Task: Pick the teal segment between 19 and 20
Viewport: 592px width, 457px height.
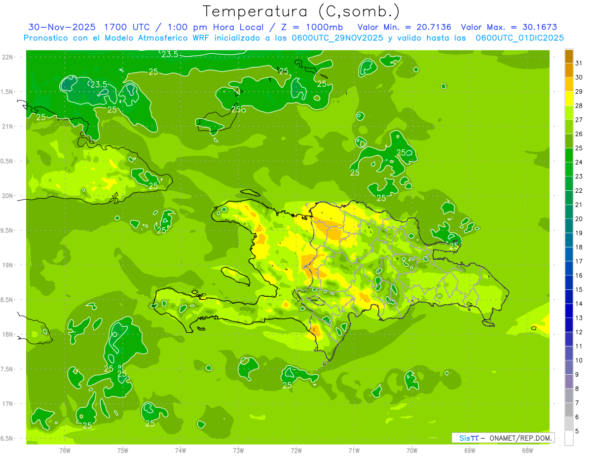Action: pos(569,226)
